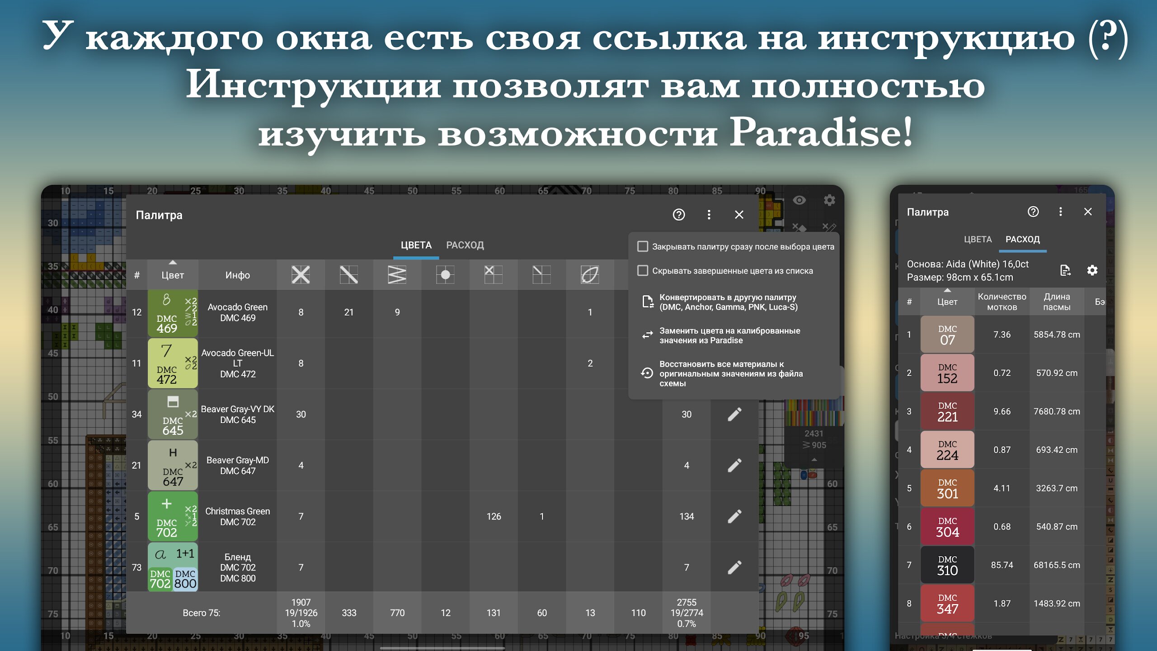Click the edit pencil for DMC 702 row

coord(734,516)
